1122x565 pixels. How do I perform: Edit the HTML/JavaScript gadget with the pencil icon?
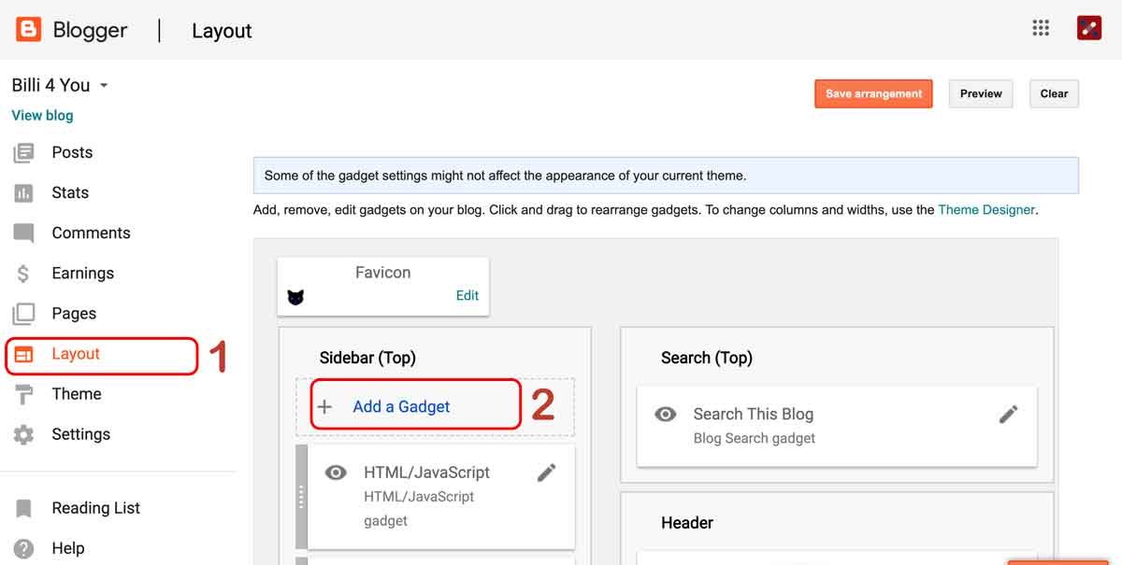[x=547, y=473]
